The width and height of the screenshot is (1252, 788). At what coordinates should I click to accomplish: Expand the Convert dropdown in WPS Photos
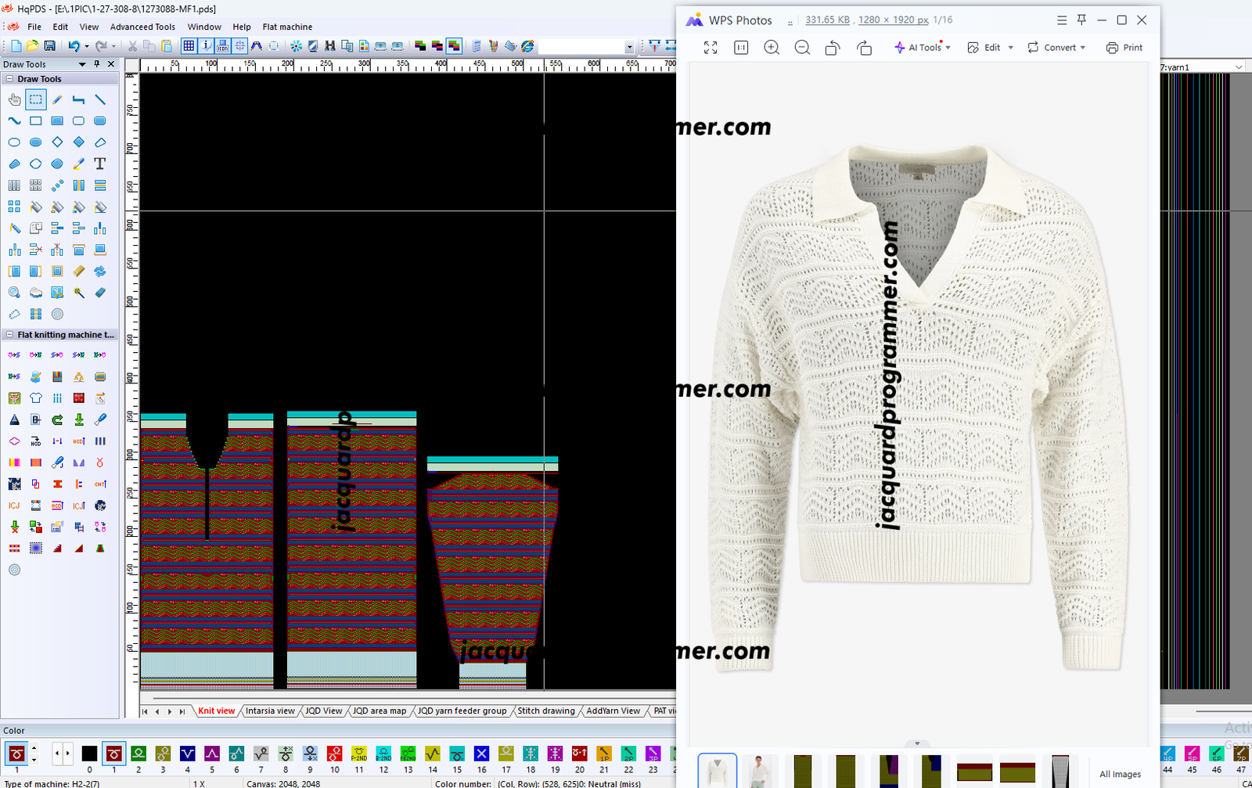tap(1056, 48)
